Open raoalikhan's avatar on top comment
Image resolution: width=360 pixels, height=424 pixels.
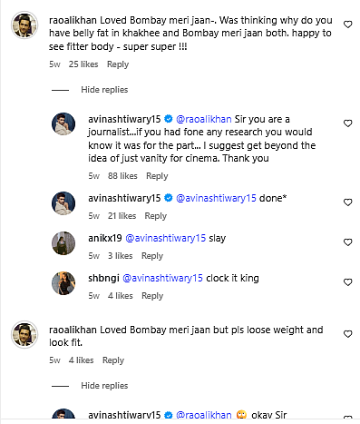click(x=24, y=25)
